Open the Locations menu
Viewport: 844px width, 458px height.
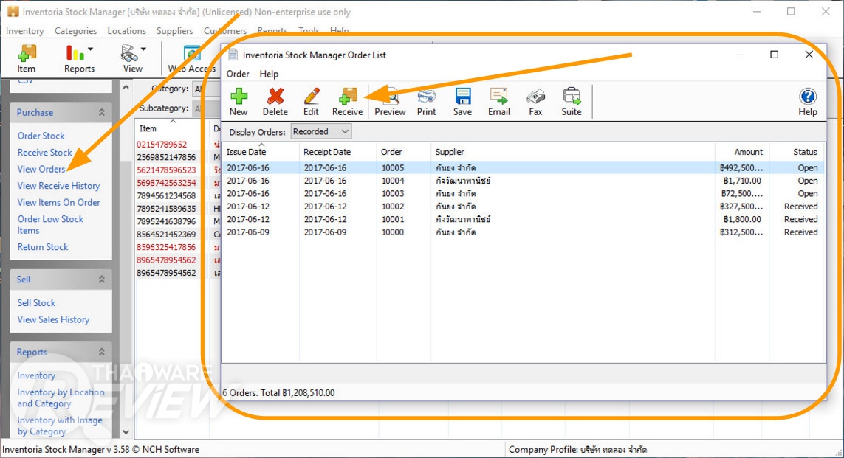click(126, 31)
